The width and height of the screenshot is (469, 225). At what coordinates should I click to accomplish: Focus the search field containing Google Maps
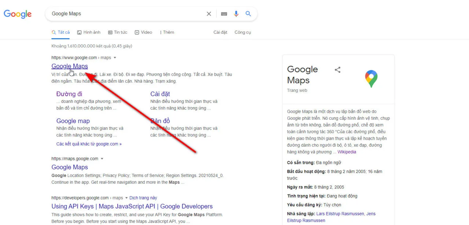click(126, 14)
